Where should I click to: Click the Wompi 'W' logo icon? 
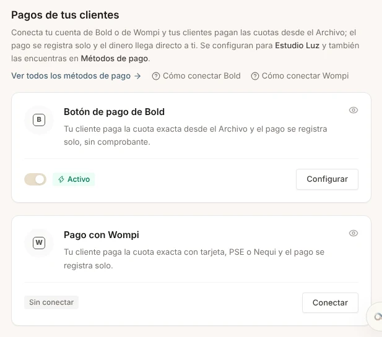point(39,243)
